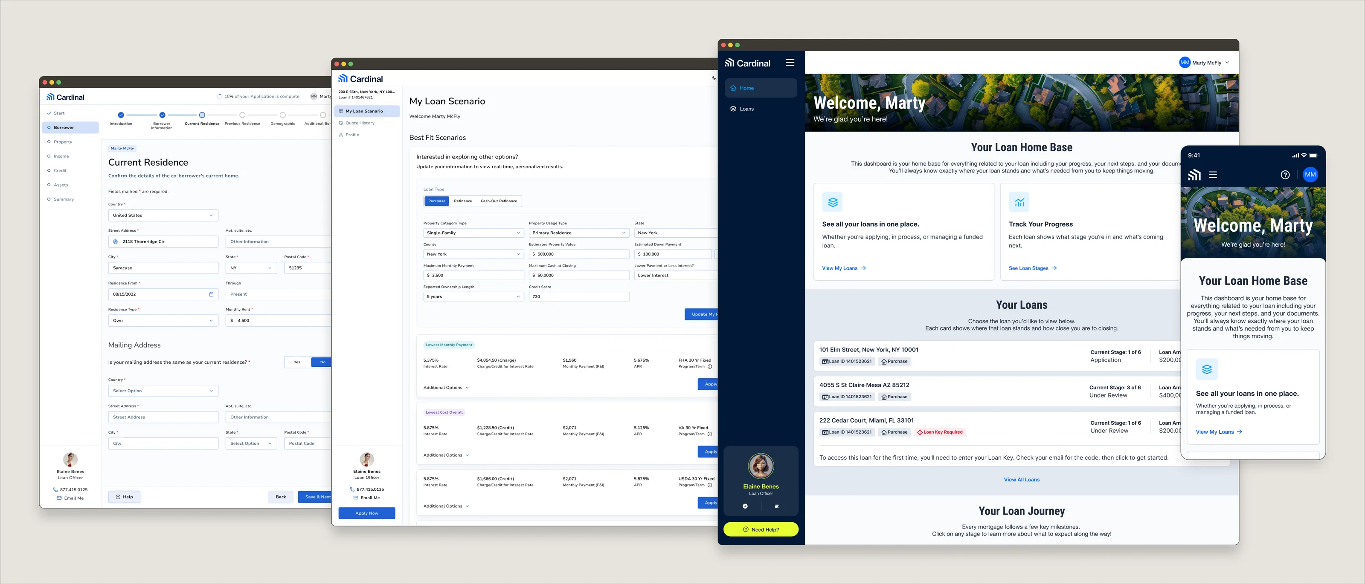Click Elaine Benes avatar in dashboard sidebar
This screenshot has width=1365, height=584.
tap(761, 466)
